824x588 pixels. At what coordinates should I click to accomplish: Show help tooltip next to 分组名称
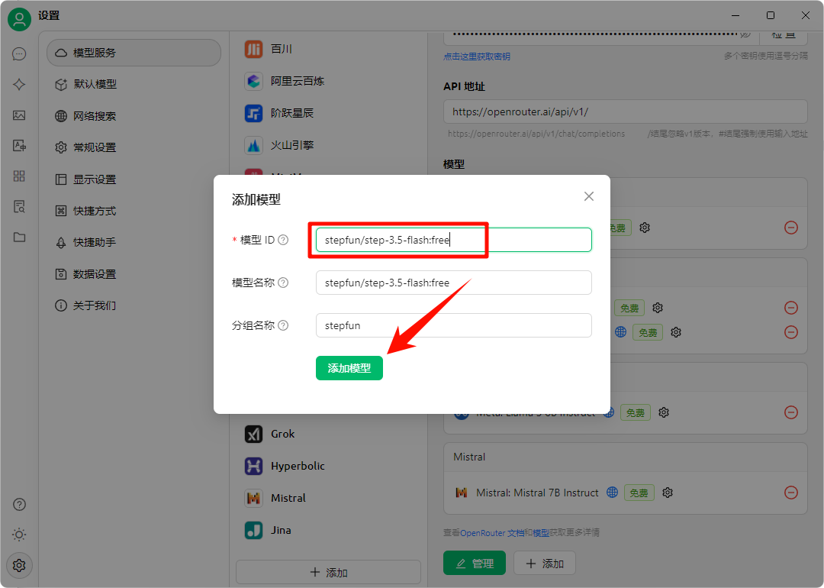click(283, 325)
